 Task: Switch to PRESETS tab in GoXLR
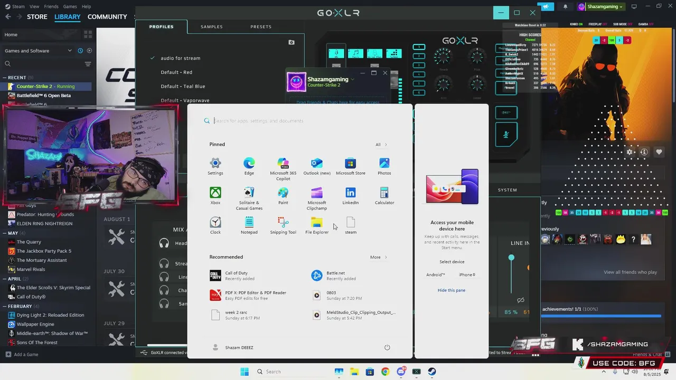(261, 26)
